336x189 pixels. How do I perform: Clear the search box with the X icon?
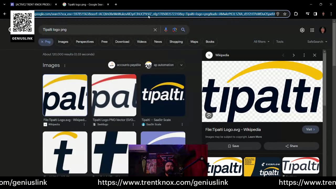coord(155,30)
